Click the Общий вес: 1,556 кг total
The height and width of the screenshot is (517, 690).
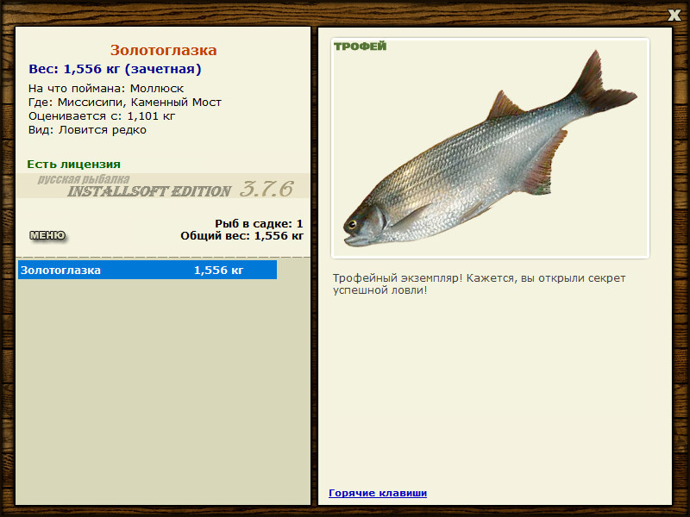[241, 236]
